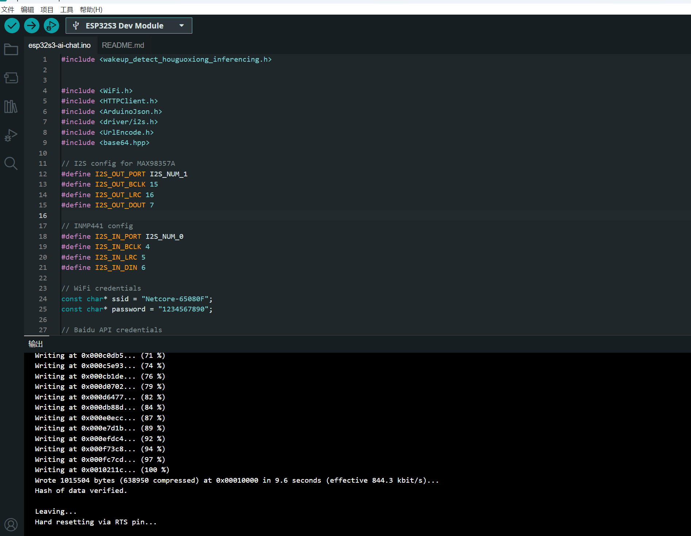691x536 pixels.
Task: Click the "Writing at 0x0010211c... (100 %)" line
Action: [x=102, y=470]
